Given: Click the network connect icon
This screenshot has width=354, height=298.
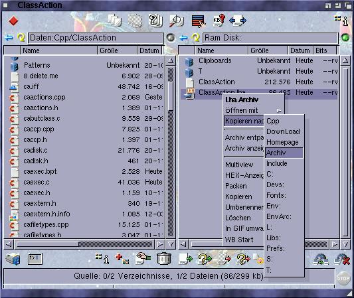Looking at the screenshot, I should [321, 260].
